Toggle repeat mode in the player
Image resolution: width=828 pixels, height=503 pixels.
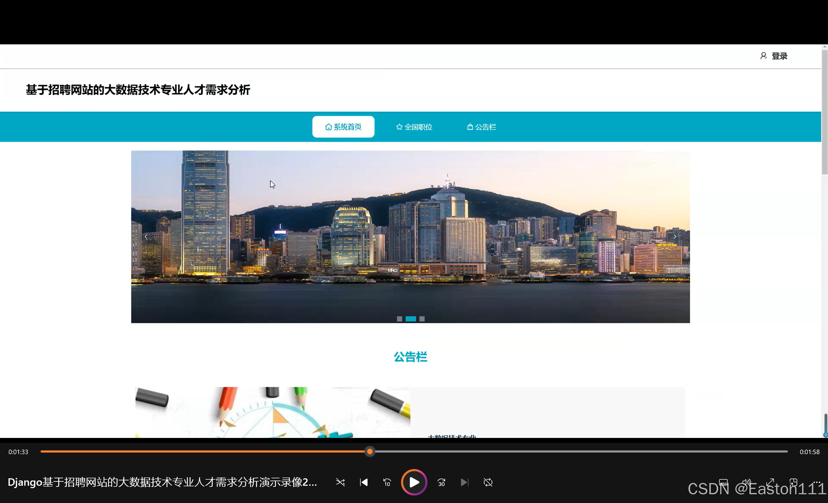pos(488,483)
